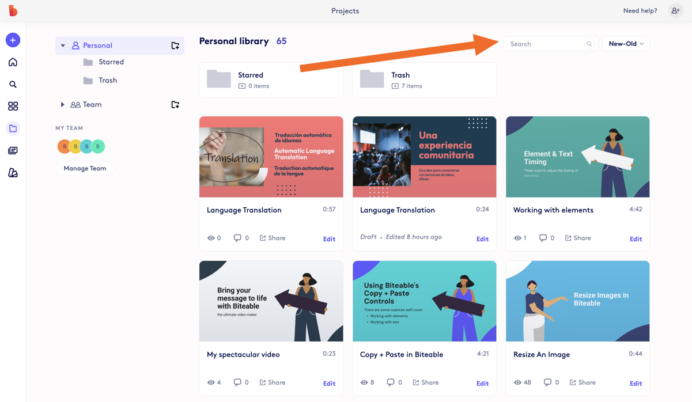Open the templates grid icon in sidebar
The image size is (692, 402).
click(x=13, y=107)
